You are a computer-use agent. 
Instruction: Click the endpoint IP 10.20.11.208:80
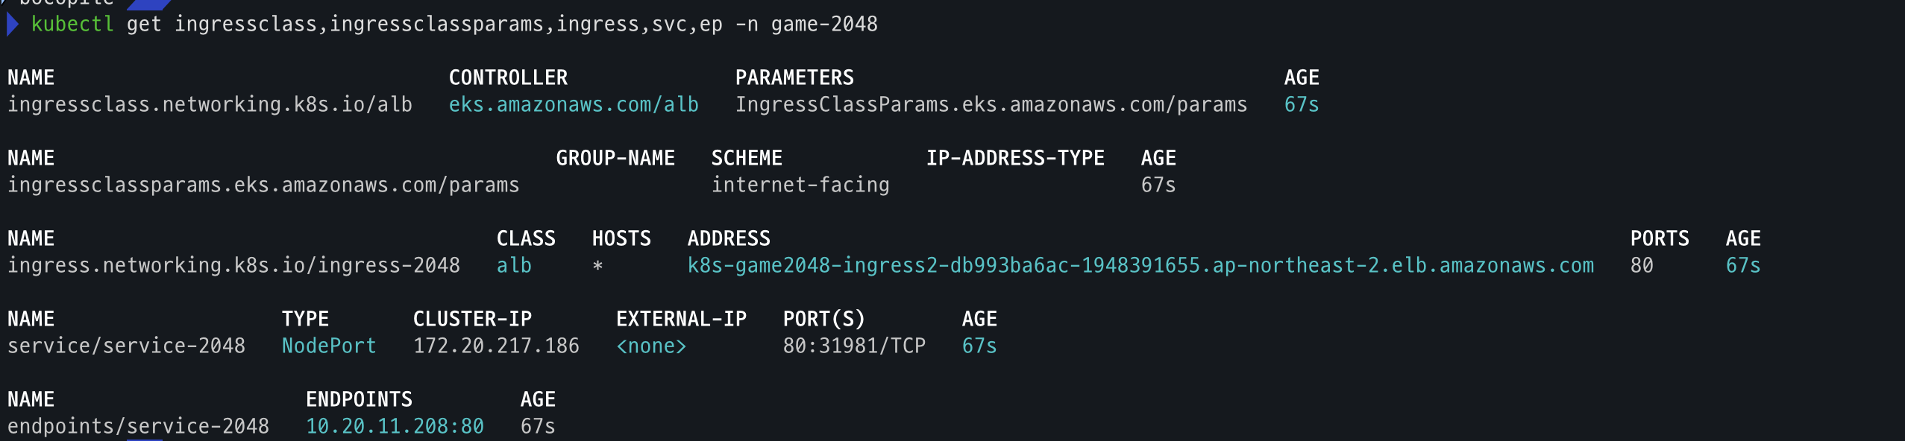pos(395,427)
